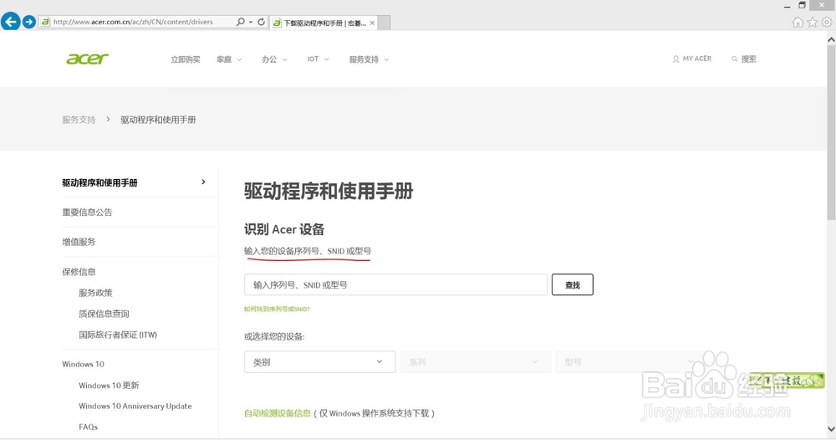Click MY ACER text link
The width and height of the screenshot is (836, 440).
point(697,59)
